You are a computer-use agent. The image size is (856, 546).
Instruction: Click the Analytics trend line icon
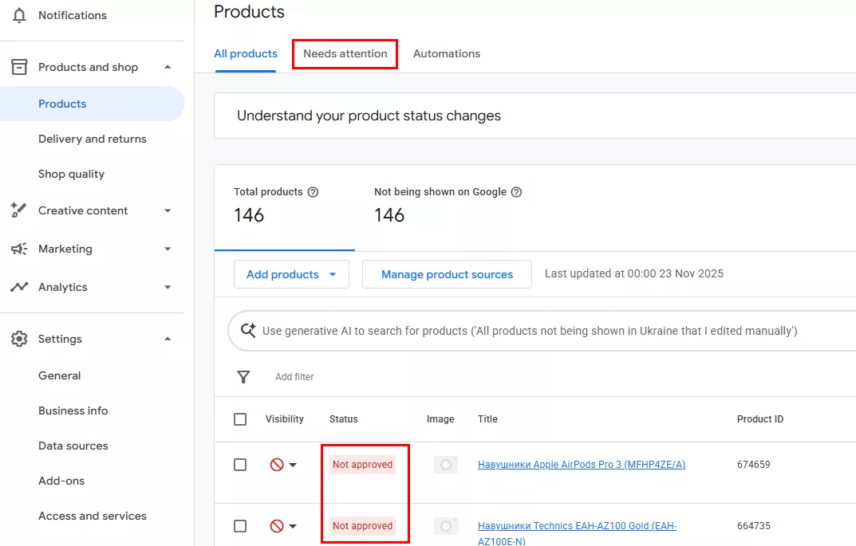click(x=19, y=287)
